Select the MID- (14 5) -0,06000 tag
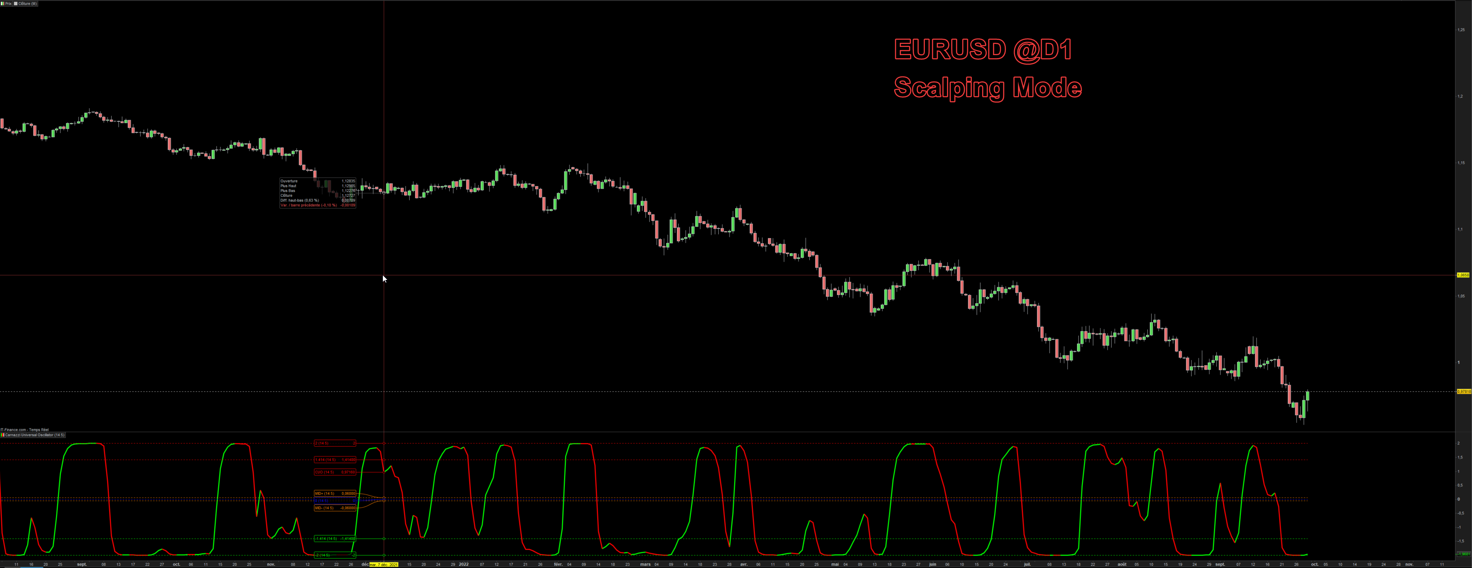Image resolution: width=1472 pixels, height=568 pixels. [x=335, y=508]
